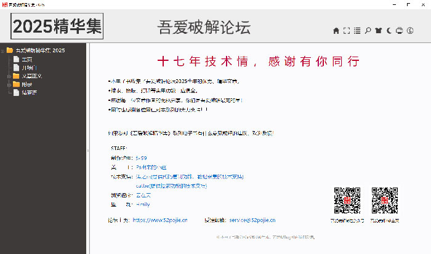The image size is (431, 254).
Task: Click the 2025精华集 logo box
Action: coord(57,26)
